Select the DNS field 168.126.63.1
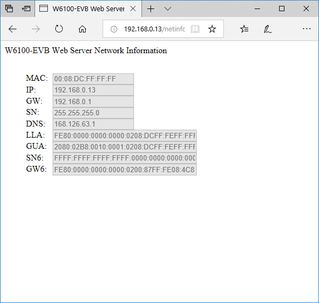 (93, 124)
